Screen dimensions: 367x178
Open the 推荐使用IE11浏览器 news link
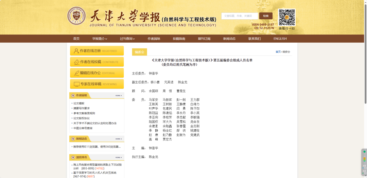coord(97,147)
